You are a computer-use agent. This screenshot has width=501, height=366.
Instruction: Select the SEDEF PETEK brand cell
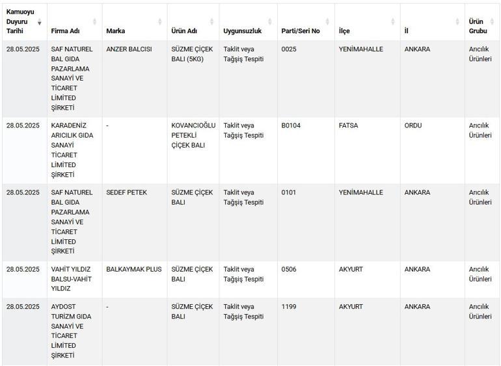click(x=126, y=192)
